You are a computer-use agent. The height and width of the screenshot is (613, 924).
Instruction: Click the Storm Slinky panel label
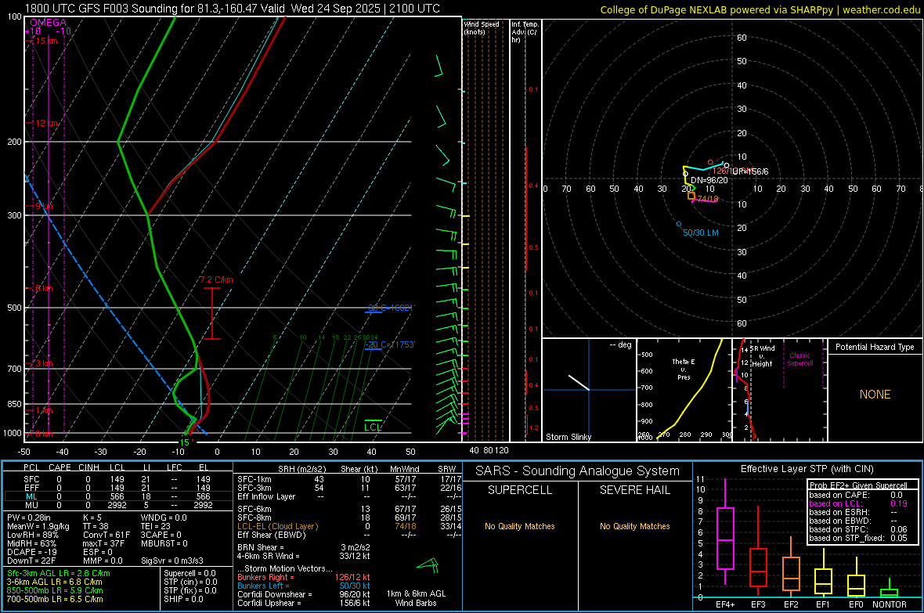tap(568, 437)
